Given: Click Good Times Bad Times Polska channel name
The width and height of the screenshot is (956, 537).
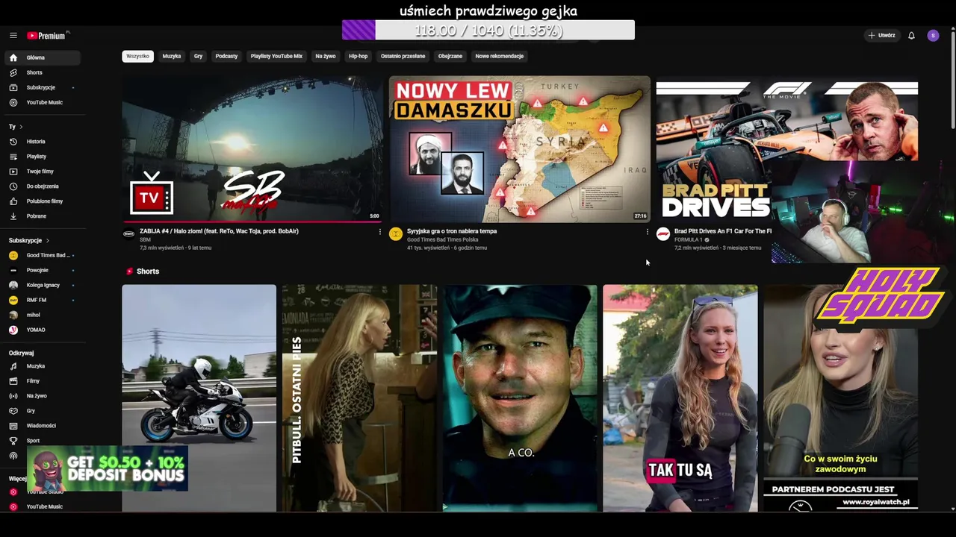Looking at the screenshot, I should pyautogui.click(x=442, y=239).
